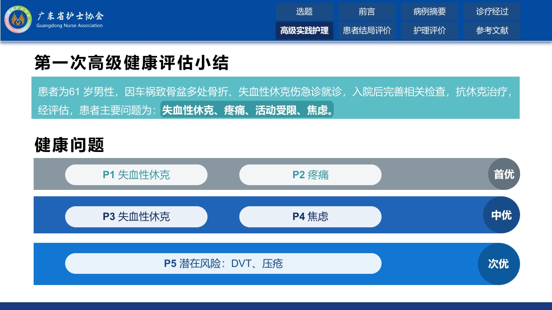Click the circular 首优 priority badge
Viewport: 552px width, 310px height.
point(504,174)
